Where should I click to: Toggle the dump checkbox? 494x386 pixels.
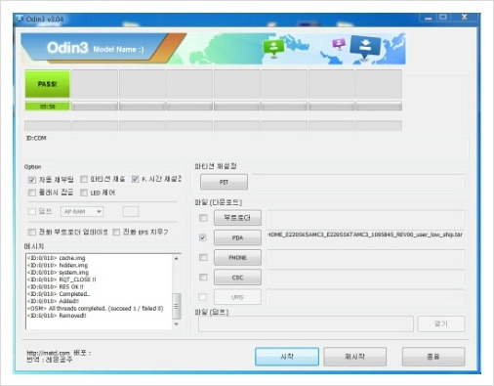32,211
